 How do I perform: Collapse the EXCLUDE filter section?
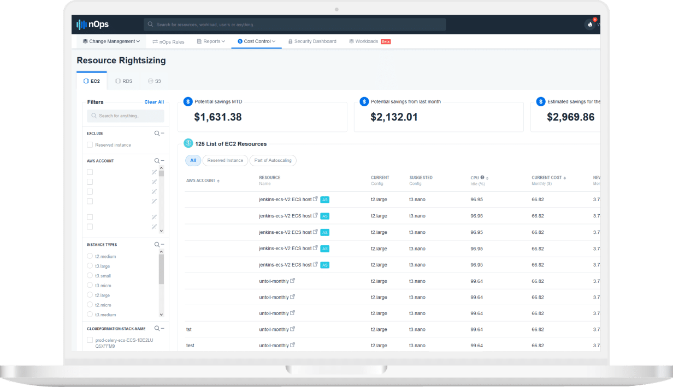163,134
